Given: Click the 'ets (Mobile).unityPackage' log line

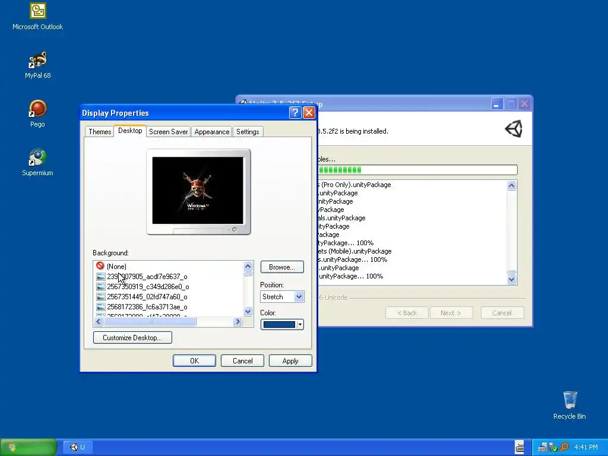Looking at the screenshot, I should click(x=355, y=251).
